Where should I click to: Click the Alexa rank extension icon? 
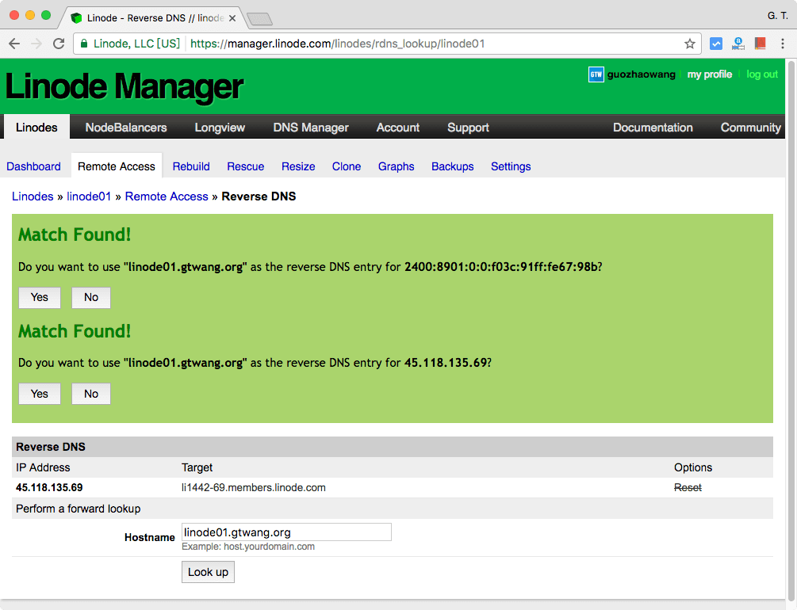[x=738, y=44]
